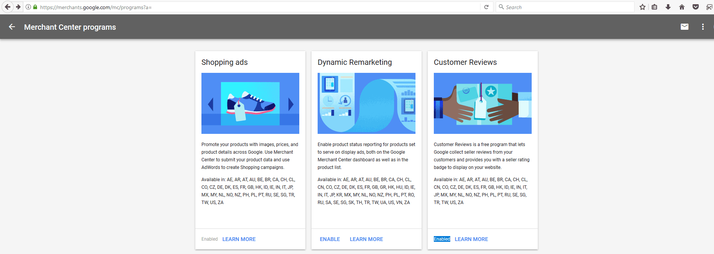Click the Enabled status in Shopping ads
This screenshot has height=254, width=714.
coord(209,239)
